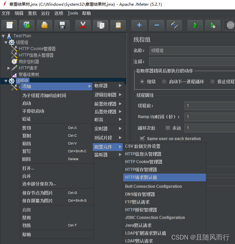Choose 禁用 in the context menu
This screenshot has height=244, width=235.
(57, 218)
